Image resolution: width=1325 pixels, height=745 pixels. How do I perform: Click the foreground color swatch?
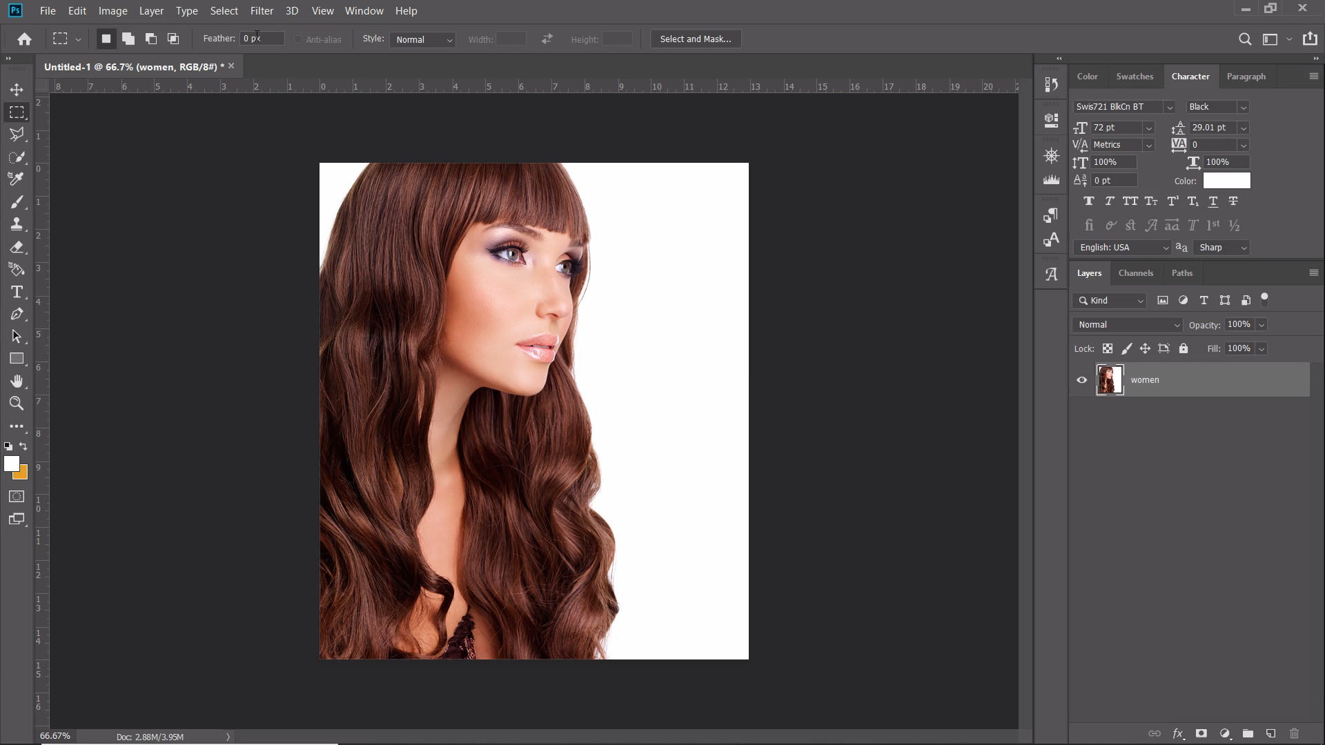point(11,464)
